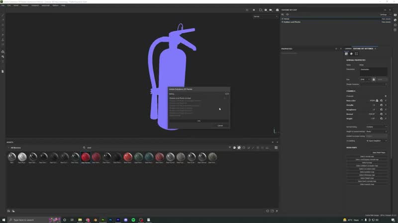
Task: Toggle visibility of Rubber and Plastic texture set
Action: tap(283, 22)
